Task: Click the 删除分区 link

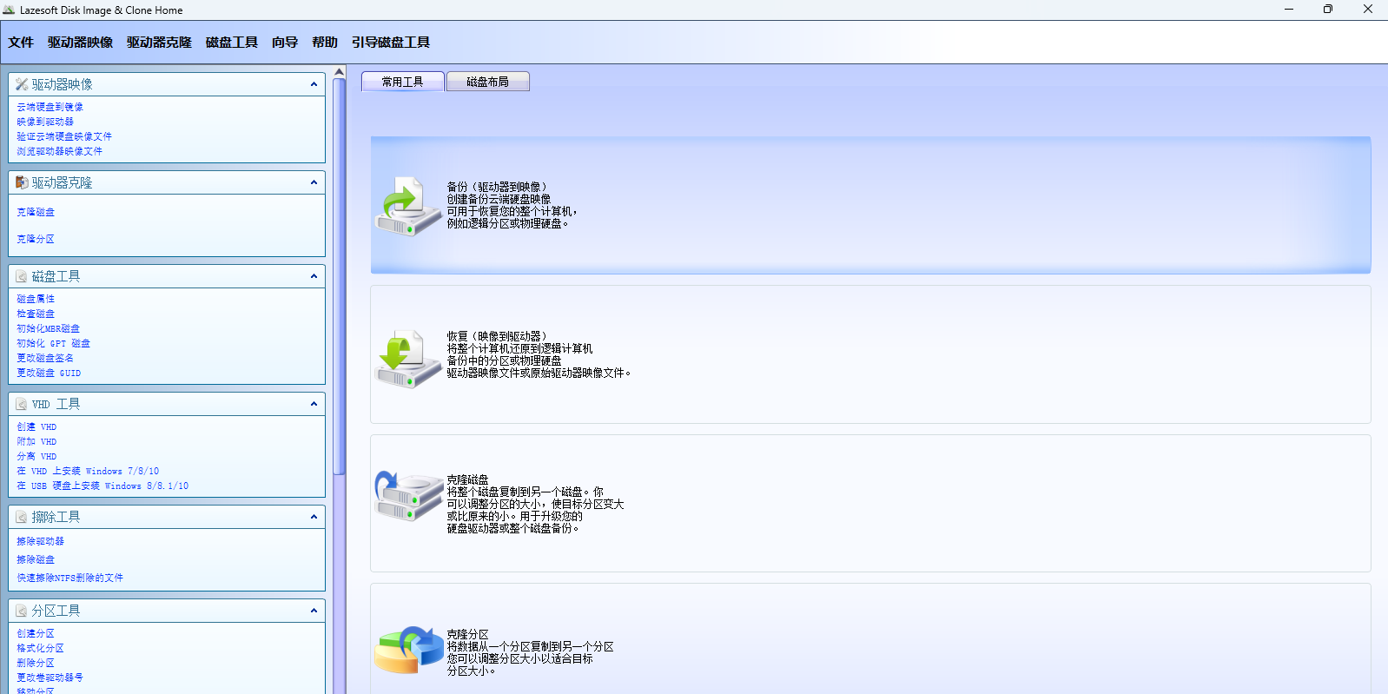Action: coord(36,663)
